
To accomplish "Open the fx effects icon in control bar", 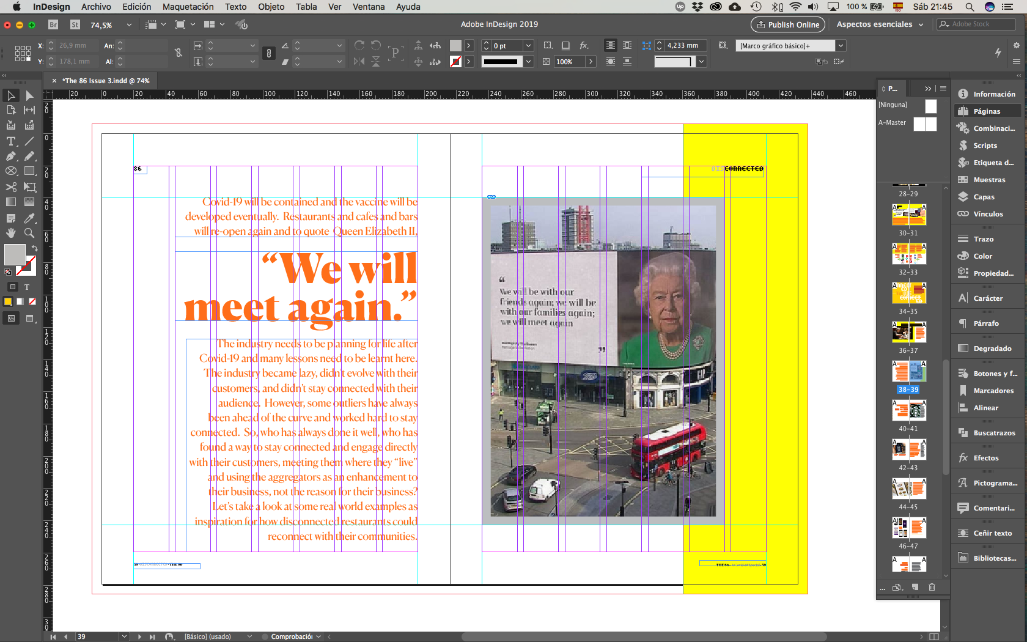I will [x=584, y=45].
